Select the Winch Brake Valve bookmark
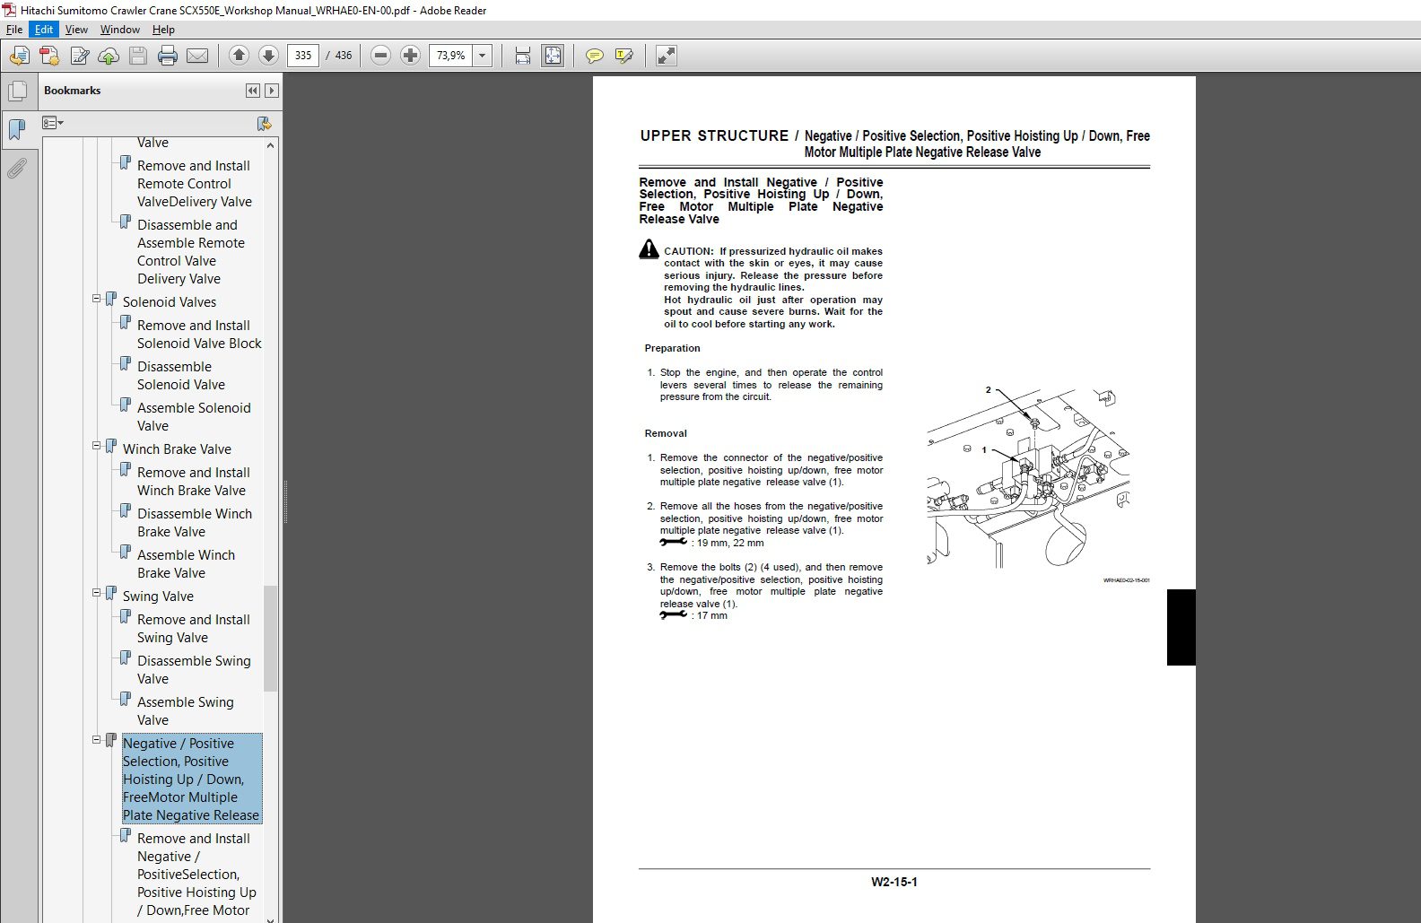The image size is (1421, 923). 177,449
